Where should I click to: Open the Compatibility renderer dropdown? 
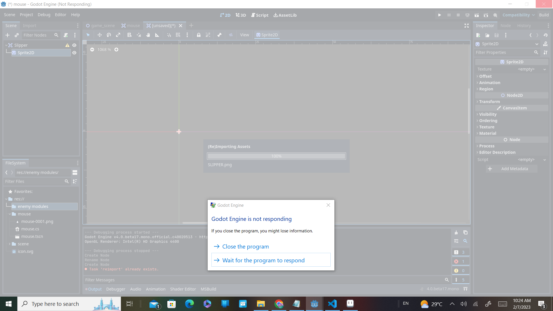(518, 15)
